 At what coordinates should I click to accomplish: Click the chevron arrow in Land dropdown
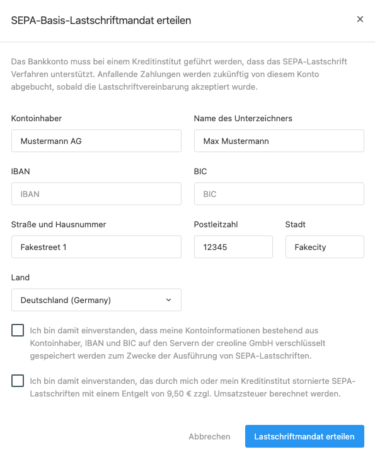tap(168, 300)
